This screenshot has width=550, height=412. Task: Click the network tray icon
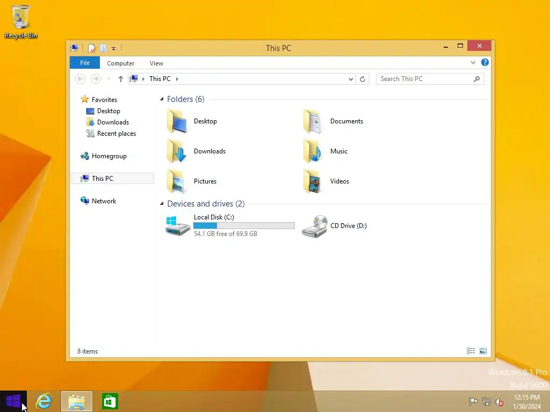(x=487, y=401)
